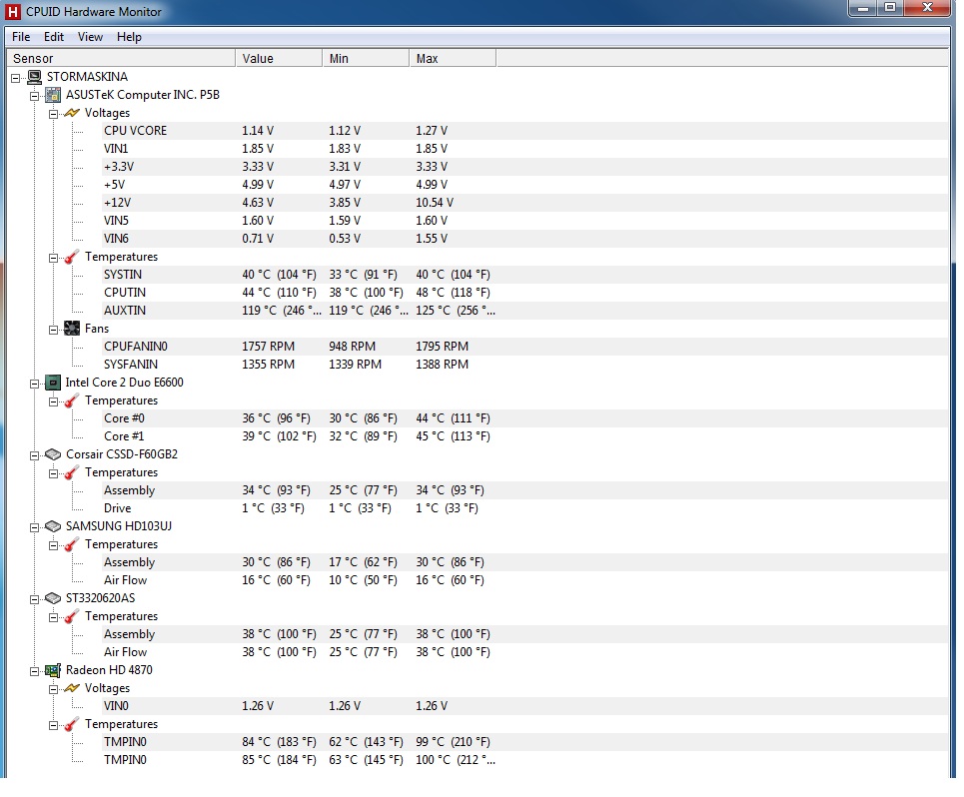Click the Max column header
The image size is (964, 797).
(453, 58)
